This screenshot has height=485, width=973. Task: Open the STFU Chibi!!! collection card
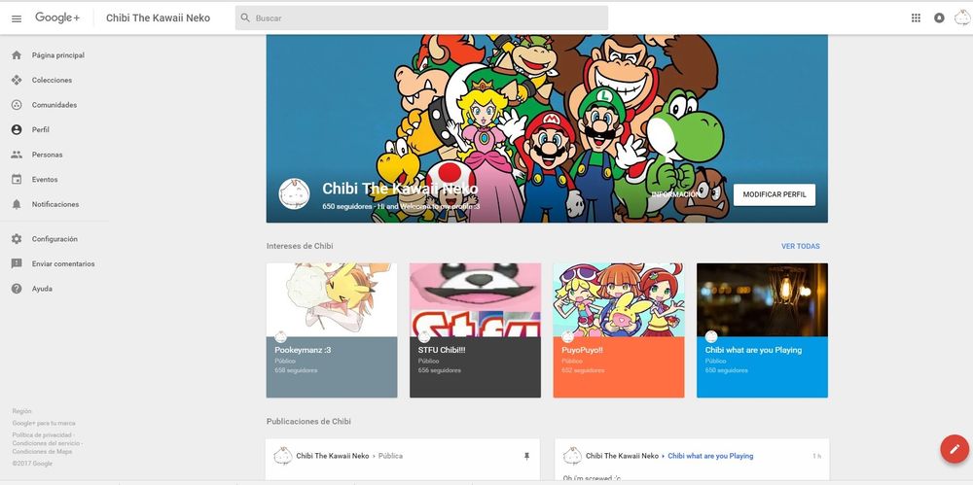[476, 329]
